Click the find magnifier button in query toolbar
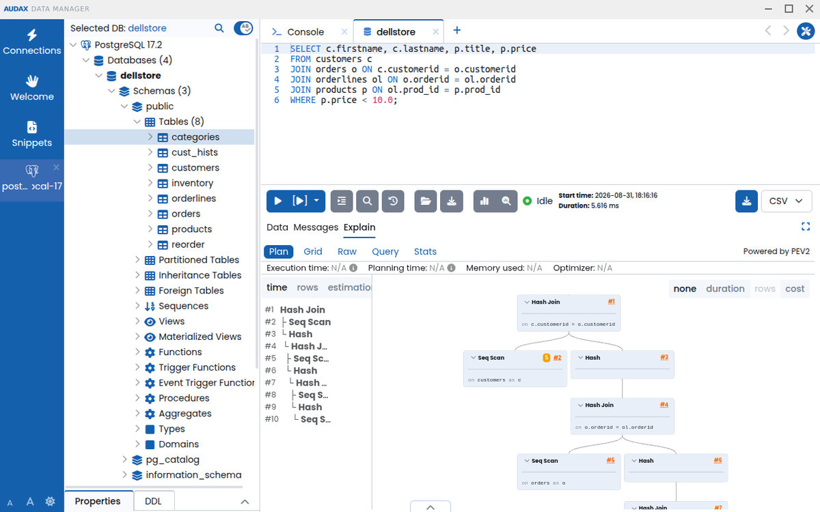The width and height of the screenshot is (820, 512). [x=368, y=201]
